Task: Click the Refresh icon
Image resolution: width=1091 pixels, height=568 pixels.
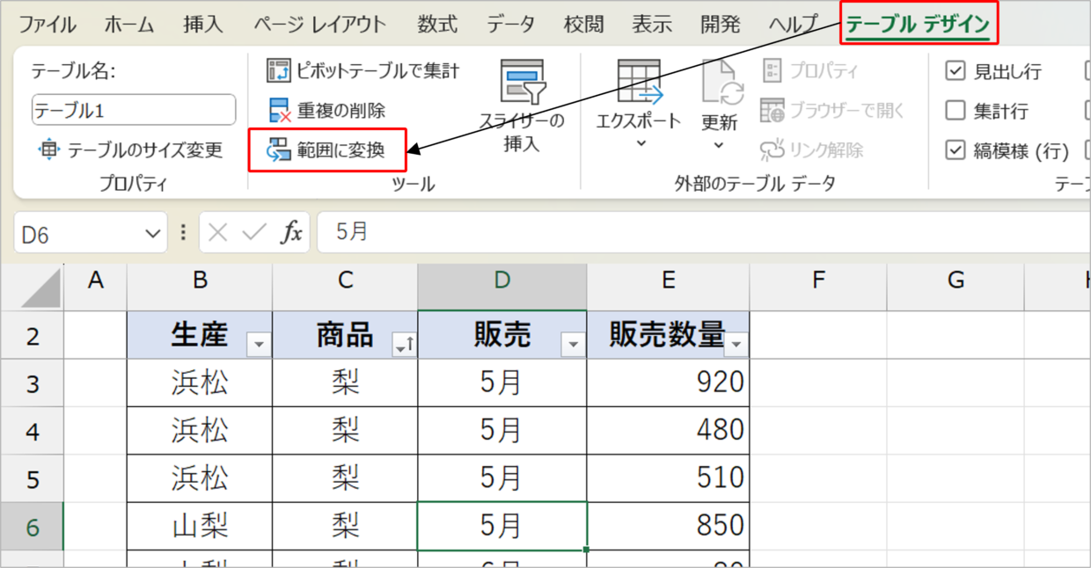Action: click(x=721, y=83)
